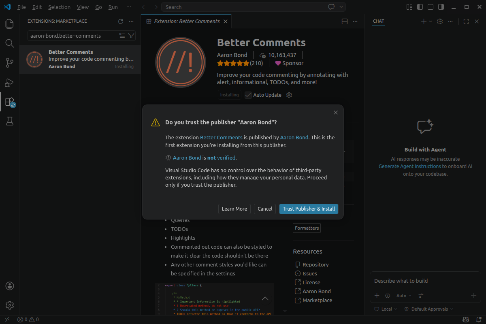This screenshot has height=324, width=486.
Task: Open extensions view more actions menu
Action: click(x=131, y=21)
